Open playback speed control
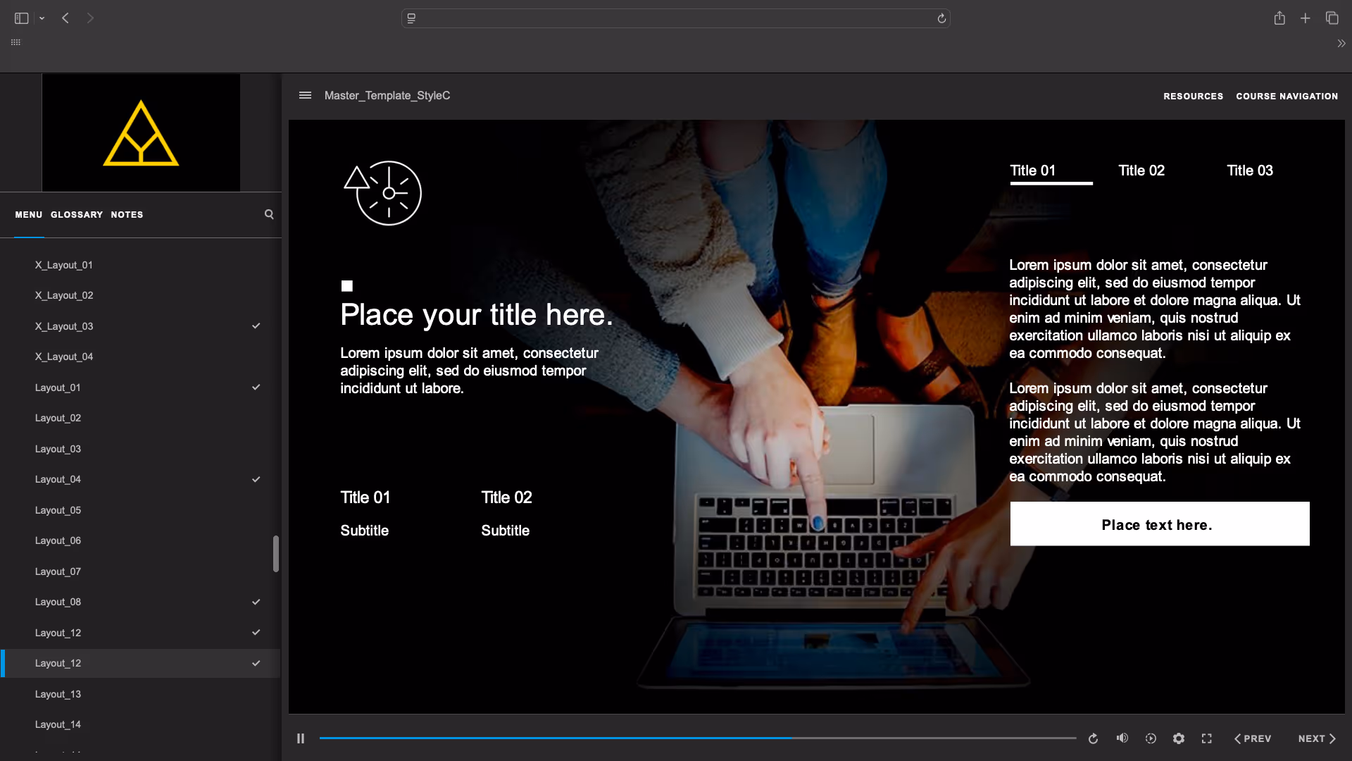Screen dimensions: 1352x761 coord(1151,738)
